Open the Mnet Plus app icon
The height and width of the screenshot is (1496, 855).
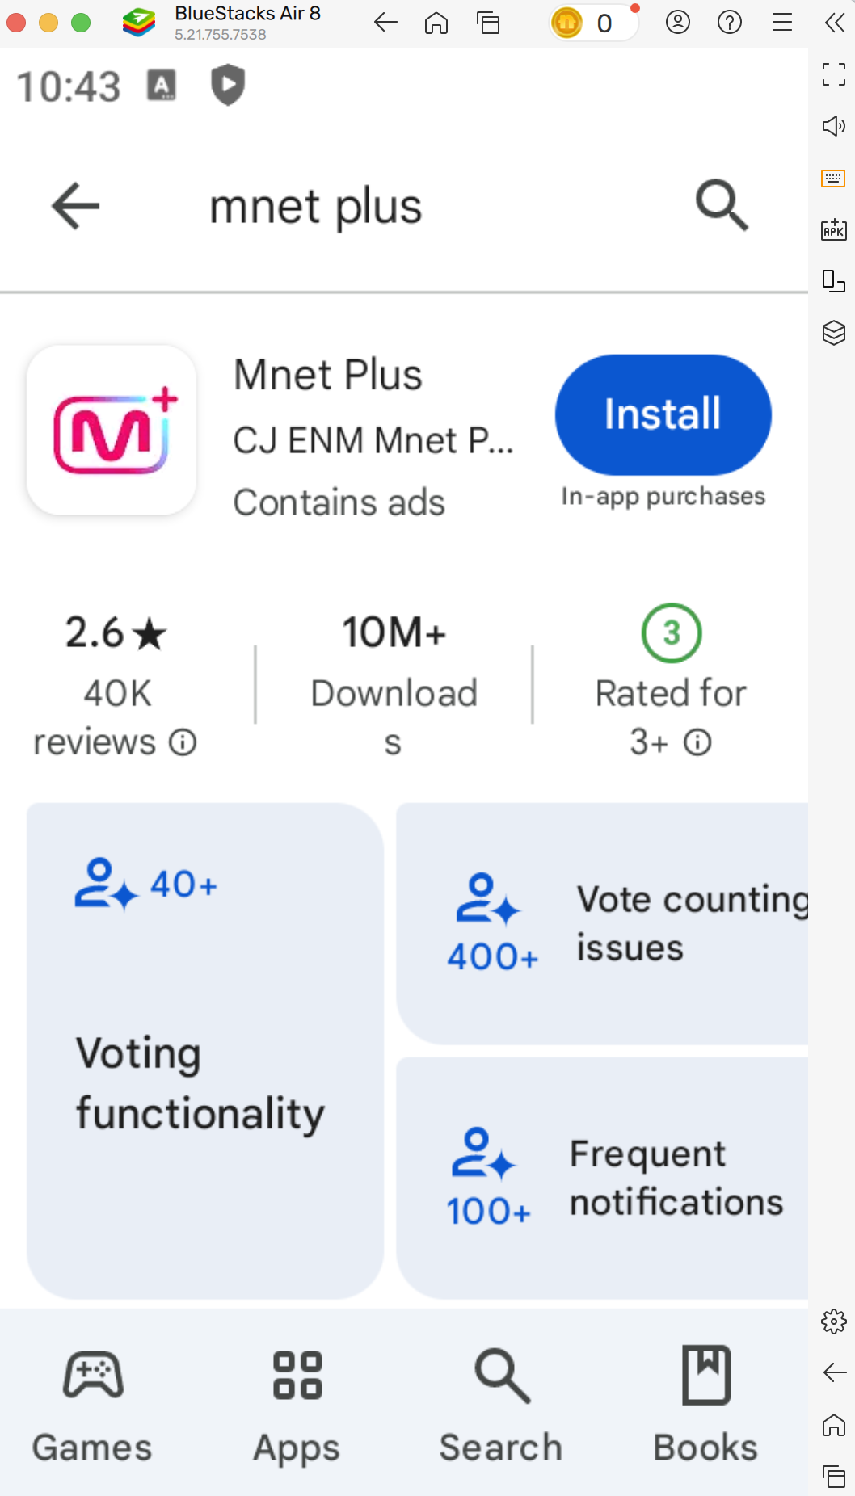pos(112,431)
